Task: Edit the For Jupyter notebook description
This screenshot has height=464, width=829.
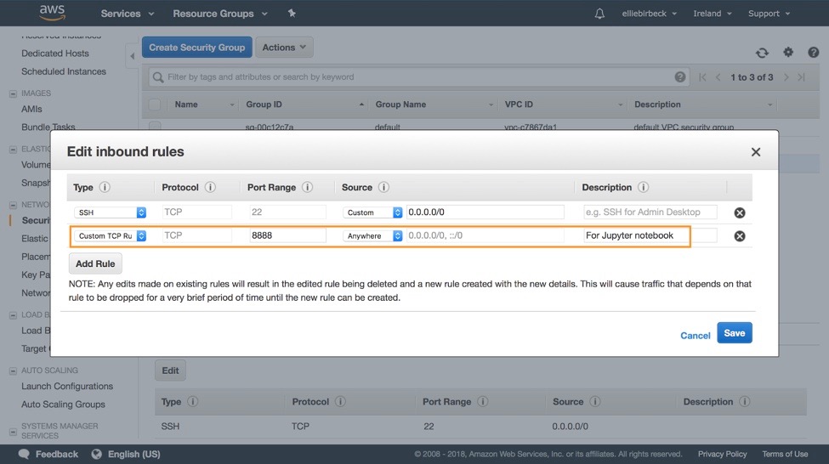Action: (650, 235)
